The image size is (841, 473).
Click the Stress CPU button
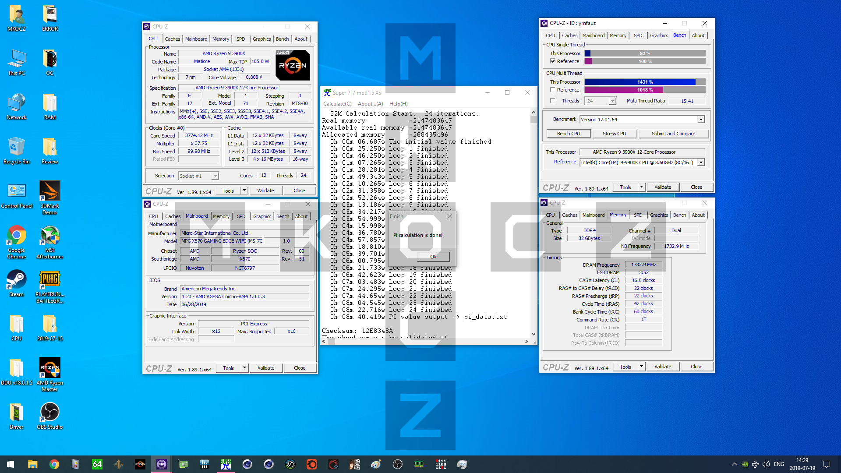(x=614, y=134)
